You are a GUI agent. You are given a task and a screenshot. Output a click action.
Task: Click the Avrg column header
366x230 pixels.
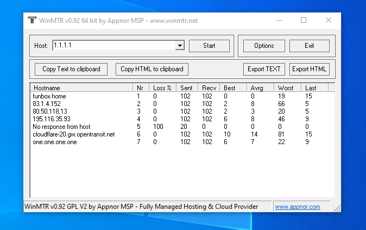point(260,88)
